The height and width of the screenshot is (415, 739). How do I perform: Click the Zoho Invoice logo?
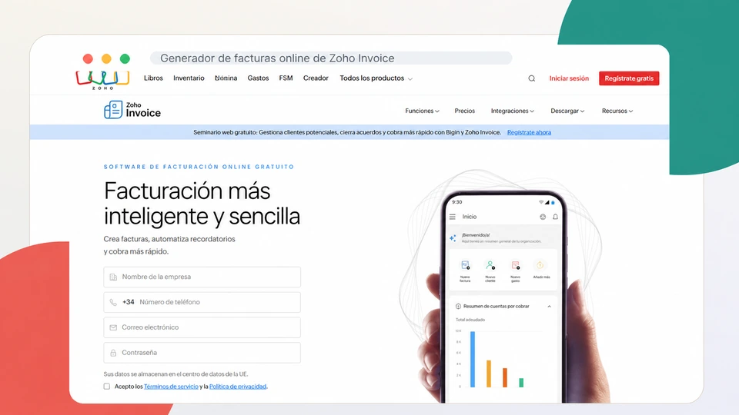[132, 110]
